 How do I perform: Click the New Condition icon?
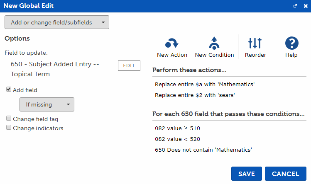point(214,43)
